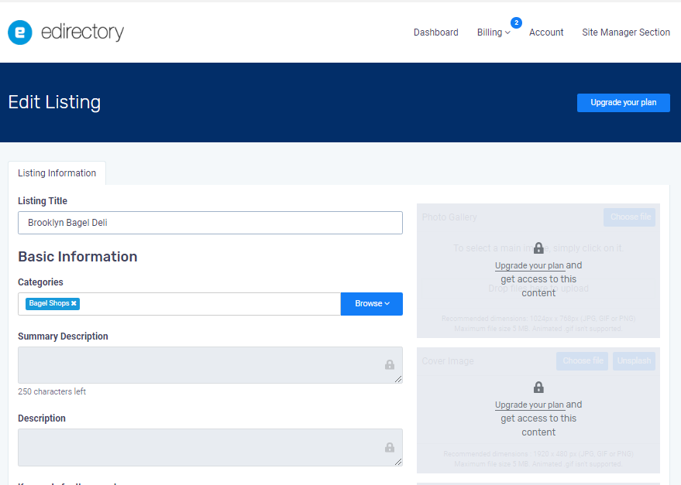The image size is (681, 485).
Task: Click Upgrade your plan link in Cover Image
Action: (x=530, y=405)
